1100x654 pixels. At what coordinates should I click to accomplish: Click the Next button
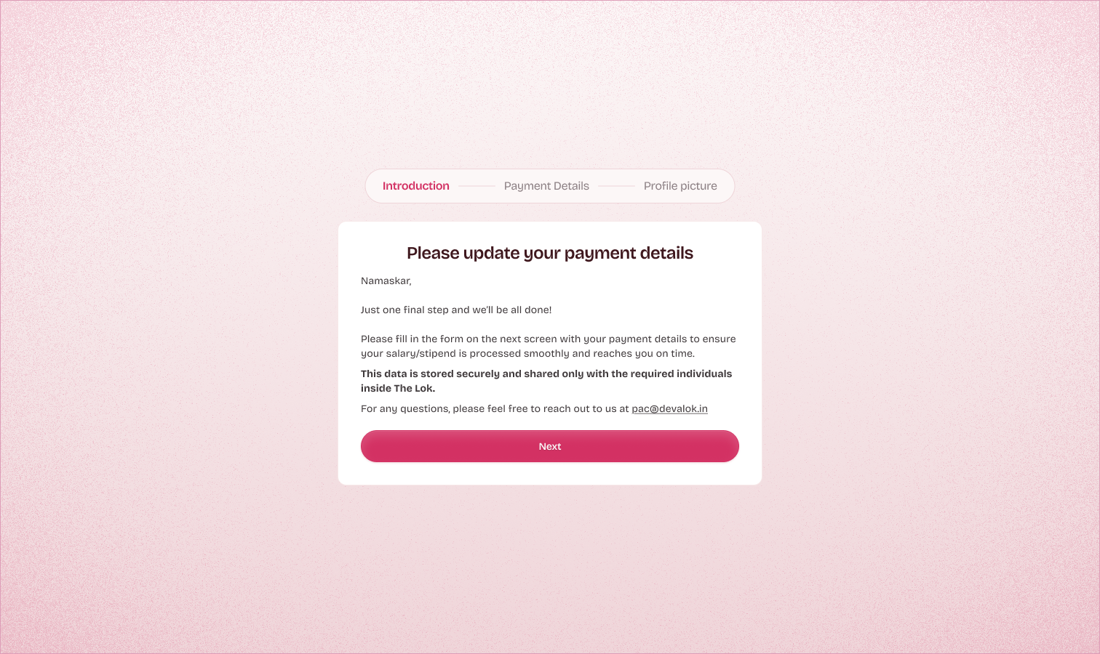tap(550, 446)
